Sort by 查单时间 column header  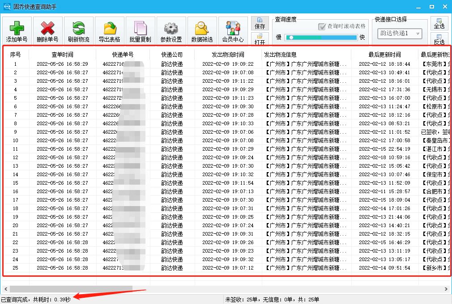click(x=62, y=55)
